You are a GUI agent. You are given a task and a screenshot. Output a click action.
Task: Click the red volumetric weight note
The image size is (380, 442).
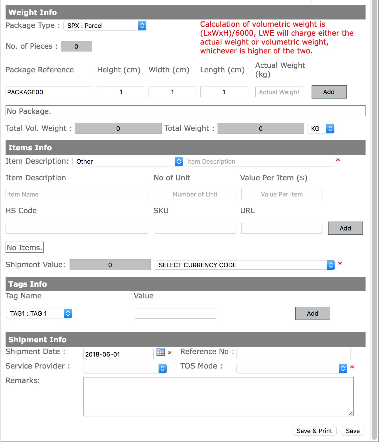click(277, 38)
